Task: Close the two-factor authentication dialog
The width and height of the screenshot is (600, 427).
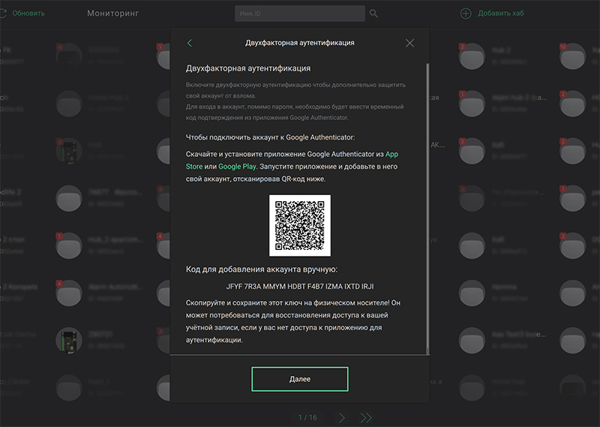Action: click(409, 44)
